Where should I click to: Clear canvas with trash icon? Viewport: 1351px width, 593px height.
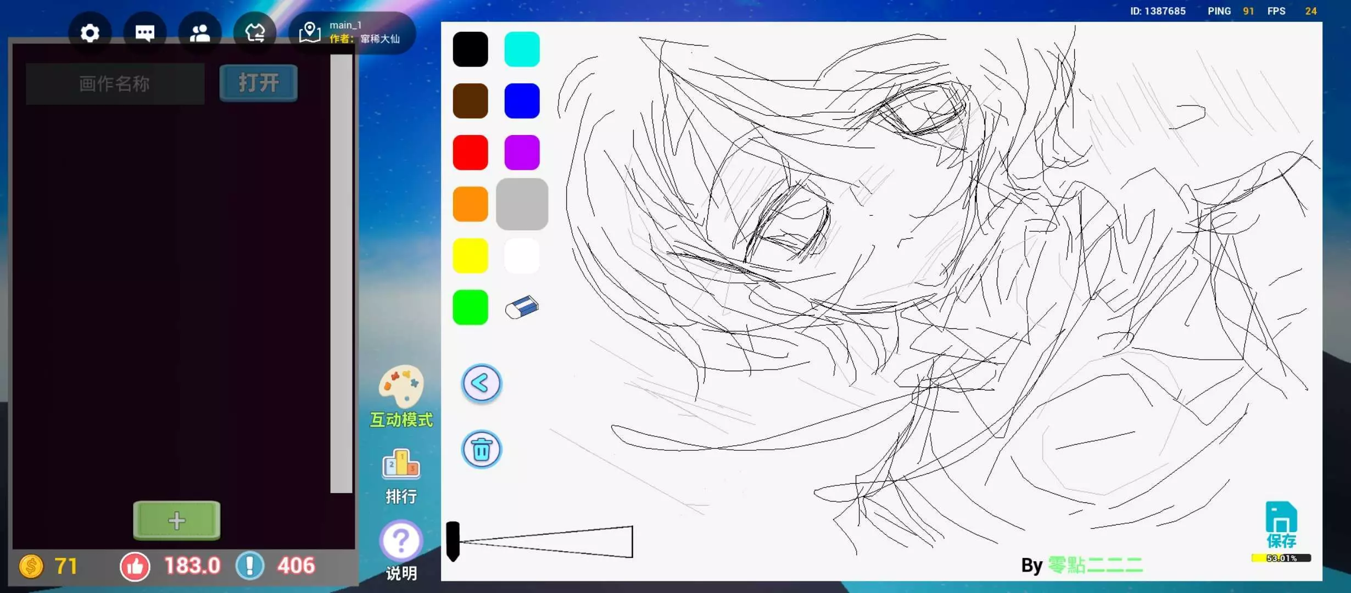point(481,450)
